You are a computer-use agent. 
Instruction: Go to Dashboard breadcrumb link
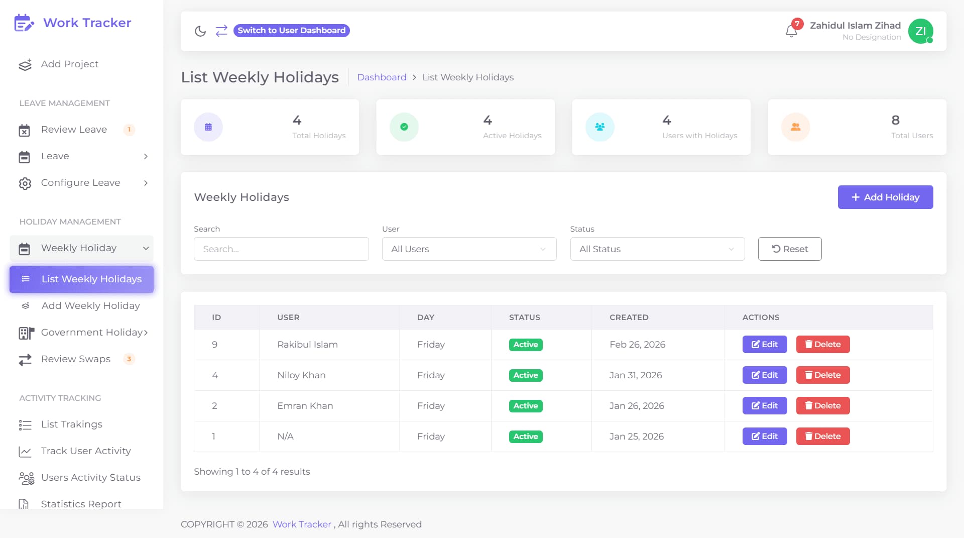pyautogui.click(x=382, y=77)
